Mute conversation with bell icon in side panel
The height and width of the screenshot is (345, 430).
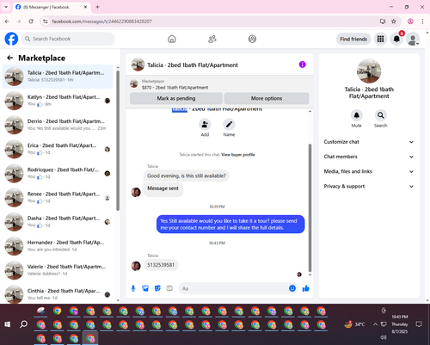(356, 115)
